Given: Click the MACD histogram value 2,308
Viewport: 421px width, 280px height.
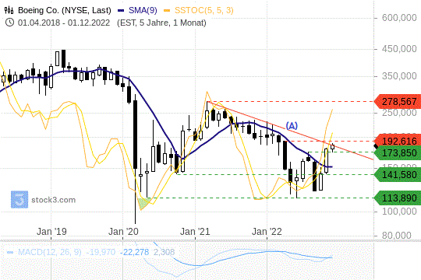Looking at the screenshot, I should tap(164, 252).
